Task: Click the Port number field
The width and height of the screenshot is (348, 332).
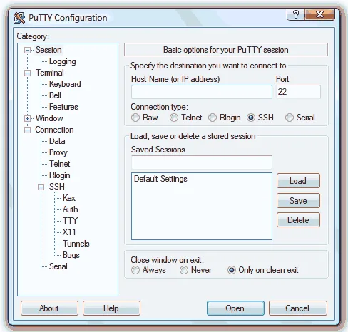Action: point(298,92)
